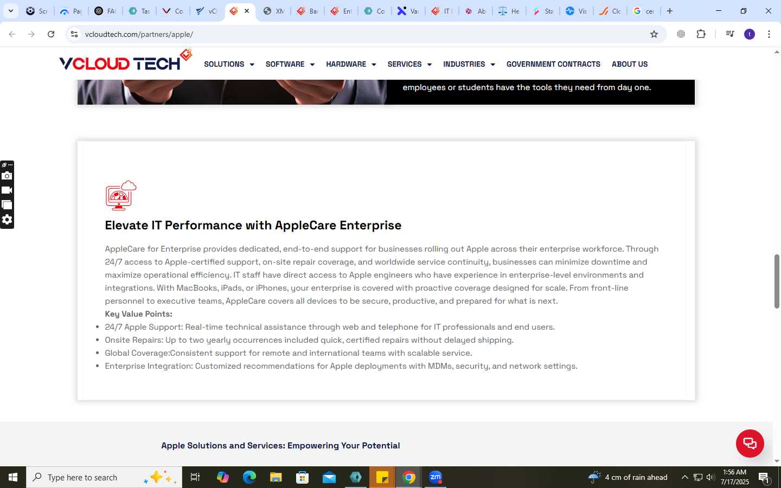View site information icon in address bar
781x488 pixels.
pos(74,34)
